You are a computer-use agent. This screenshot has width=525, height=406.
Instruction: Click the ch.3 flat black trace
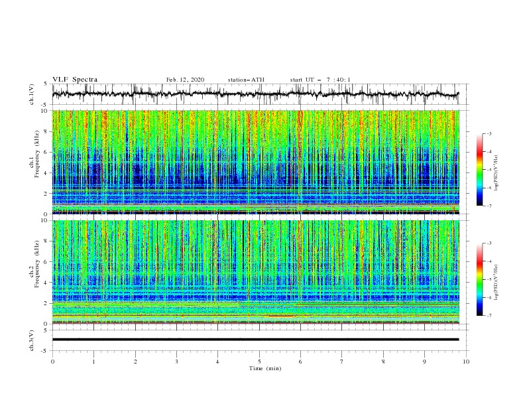(x=255, y=340)
